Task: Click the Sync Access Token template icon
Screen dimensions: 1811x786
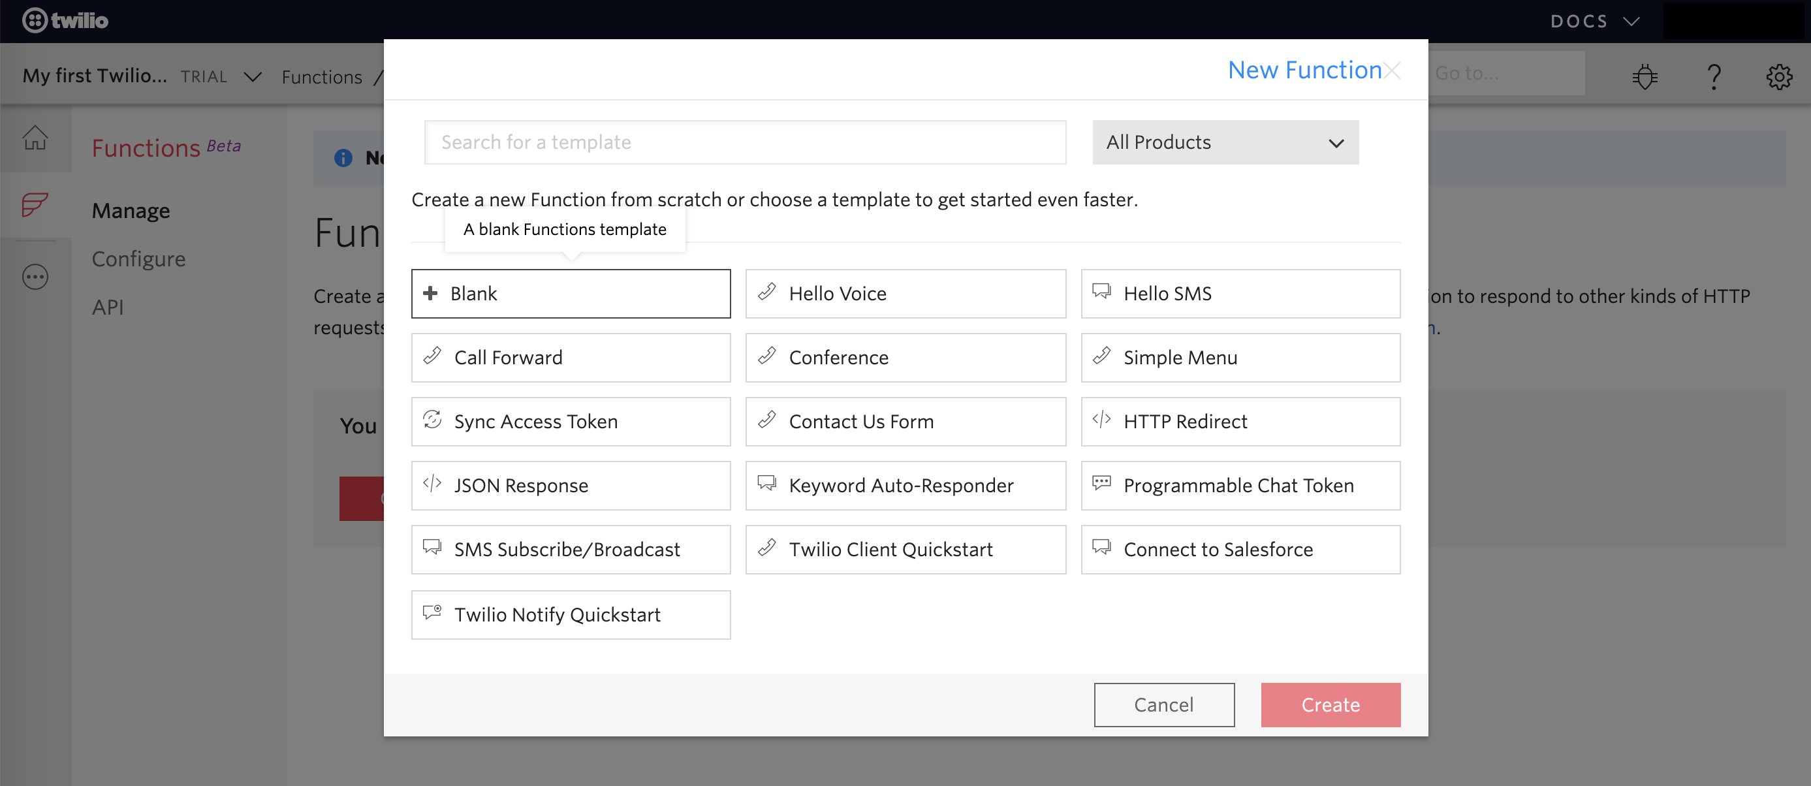Action: tap(434, 420)
